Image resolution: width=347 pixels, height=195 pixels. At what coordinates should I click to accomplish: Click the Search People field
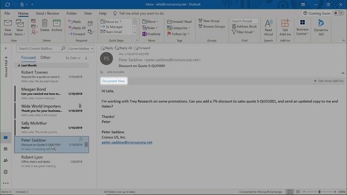[x=245, y=21]
